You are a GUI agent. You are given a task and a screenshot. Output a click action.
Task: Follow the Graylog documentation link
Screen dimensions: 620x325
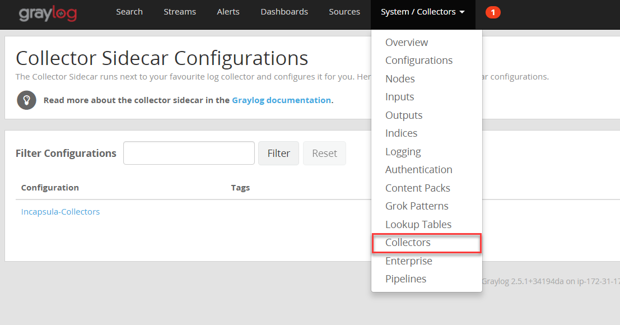tap(281, 100)
